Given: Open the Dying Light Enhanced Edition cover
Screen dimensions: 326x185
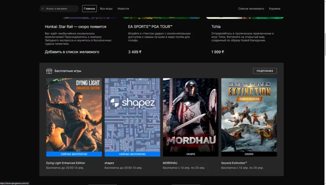Looking at the screenshot, I should [74, 115].
